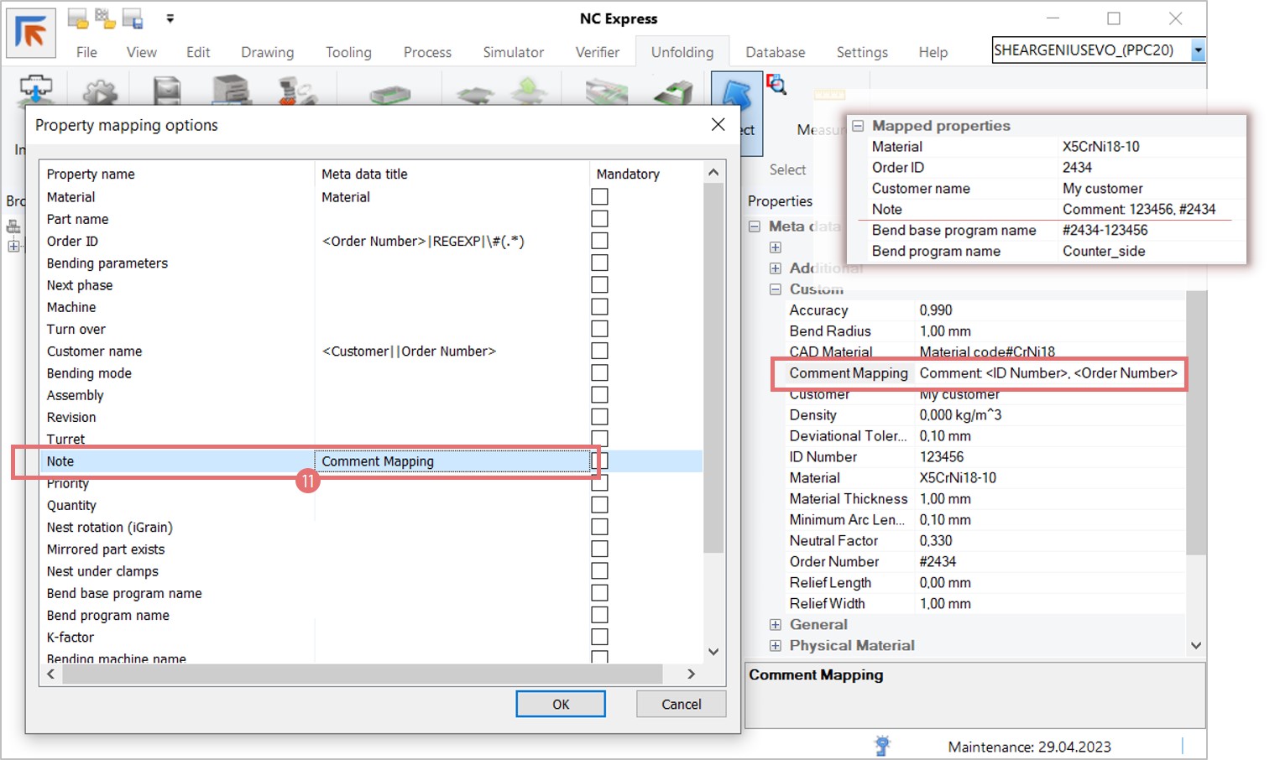Close the Property mapping options dialog

718,125
